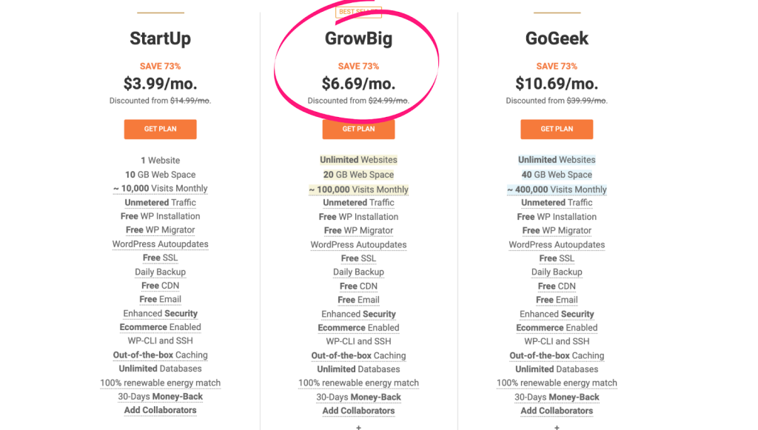Screen dimensions: 758x430
Task: Click 'Ecommerce Enabled' in the GoGeek column
Action: (557, 328)
